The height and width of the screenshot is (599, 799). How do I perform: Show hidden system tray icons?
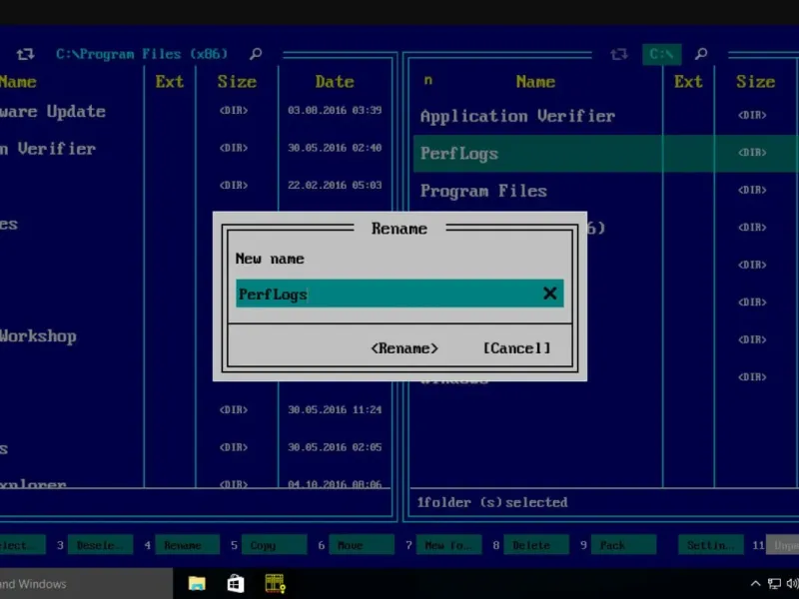click(x=755, y=584)
